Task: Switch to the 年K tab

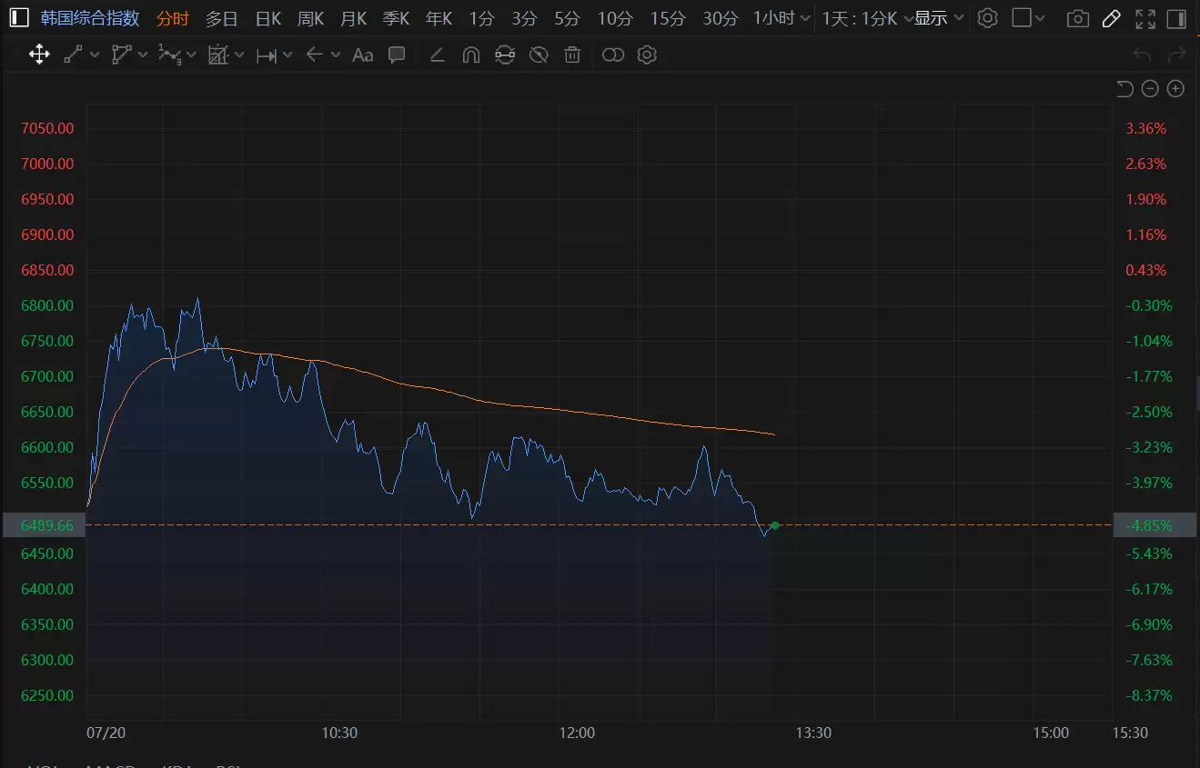Action: click(439, 18)
